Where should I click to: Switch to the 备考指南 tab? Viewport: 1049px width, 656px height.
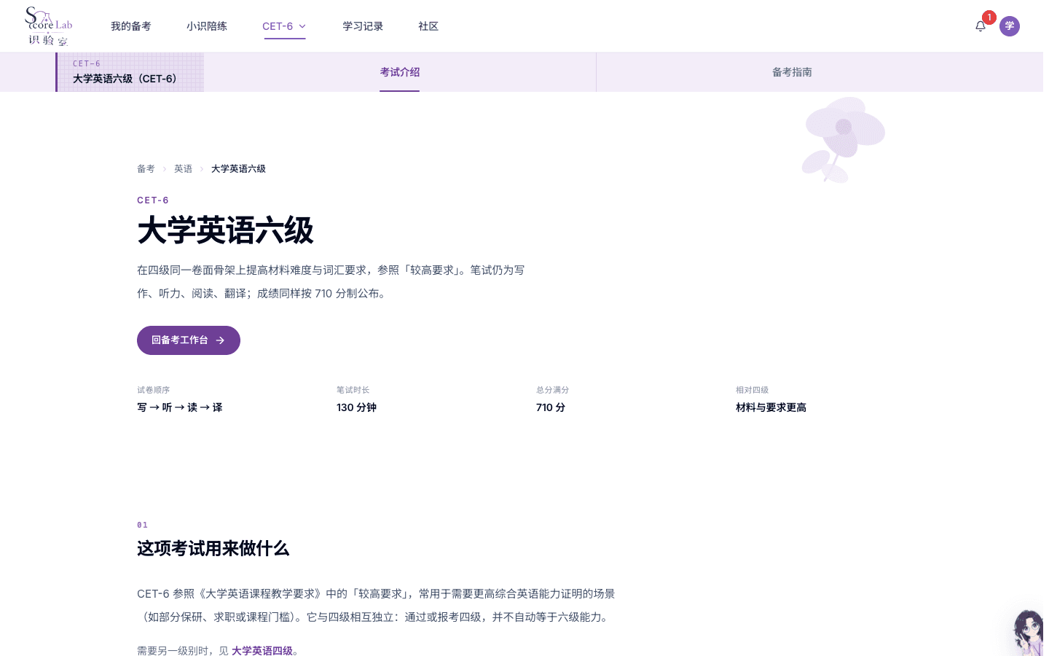792,72
